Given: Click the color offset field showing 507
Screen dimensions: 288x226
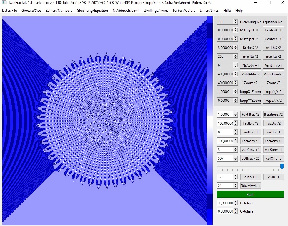Looking at the screenshot, I should click(x=228, y=158).
